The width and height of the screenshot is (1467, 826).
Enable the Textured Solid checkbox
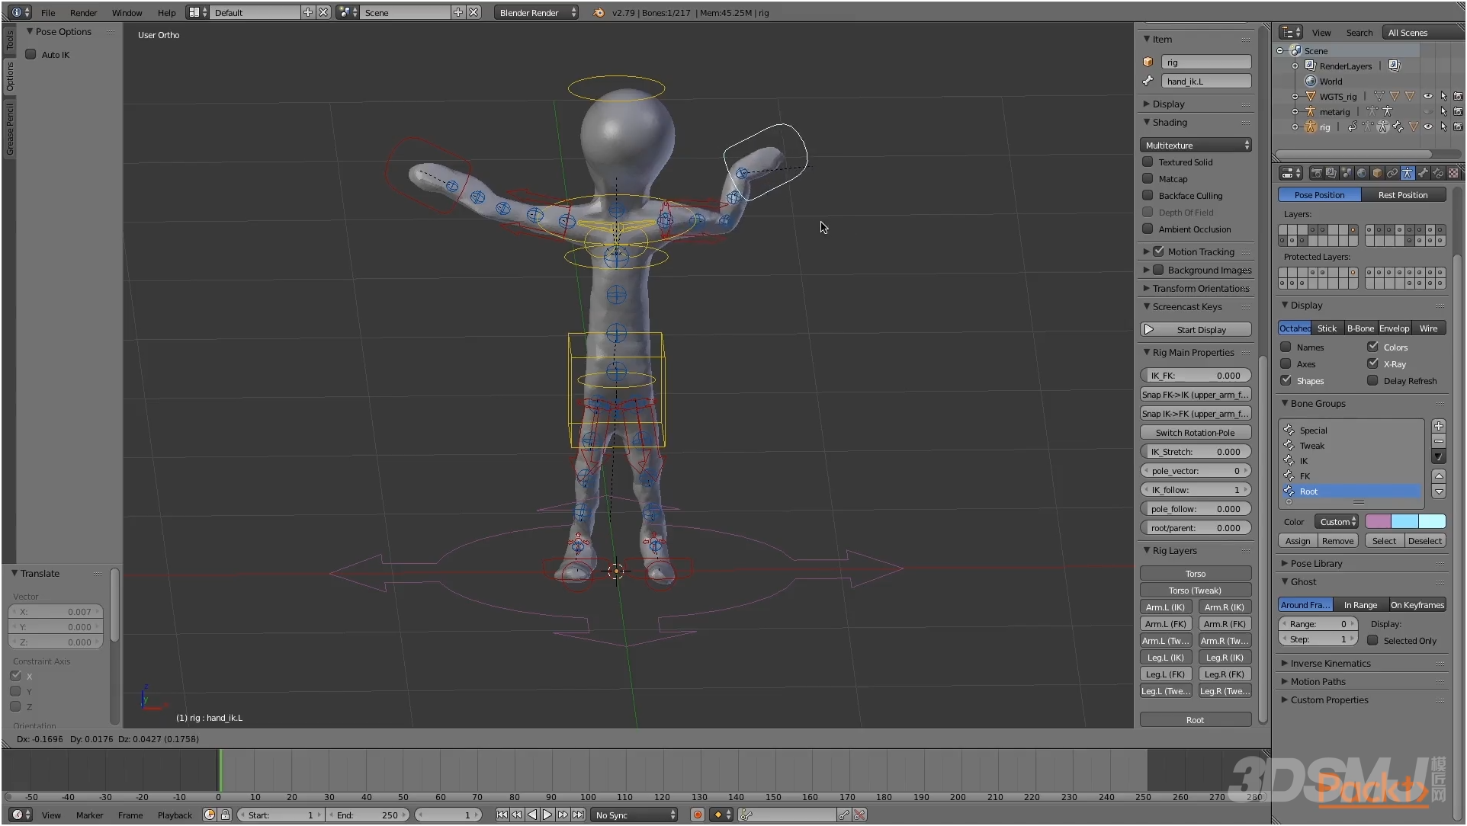[1148, 162]
